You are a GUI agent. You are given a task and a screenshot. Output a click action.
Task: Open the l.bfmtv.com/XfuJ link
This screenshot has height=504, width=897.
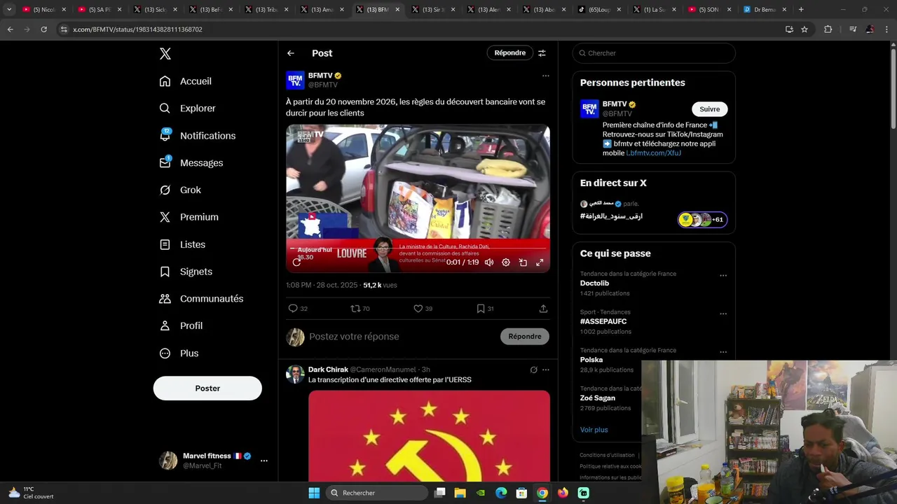point(654,153)
